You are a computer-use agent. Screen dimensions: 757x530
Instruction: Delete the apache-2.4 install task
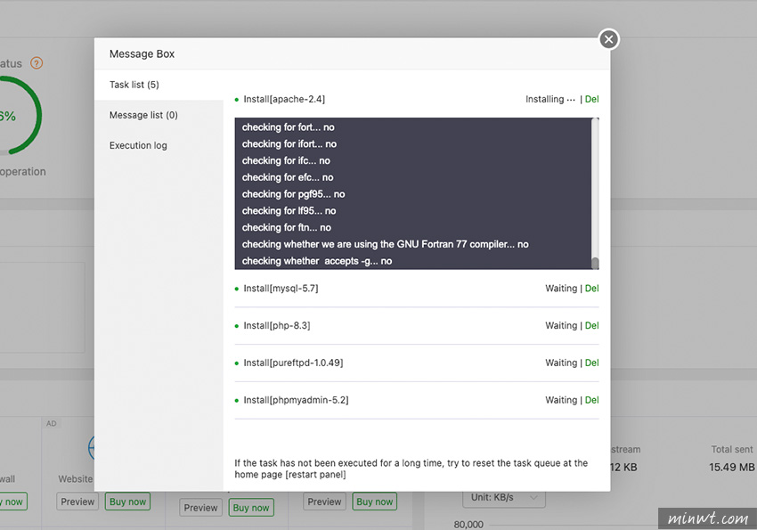click(591, 99)
